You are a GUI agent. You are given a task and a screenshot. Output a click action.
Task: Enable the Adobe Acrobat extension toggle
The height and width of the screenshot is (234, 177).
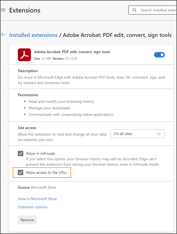(x=159, y=55)
